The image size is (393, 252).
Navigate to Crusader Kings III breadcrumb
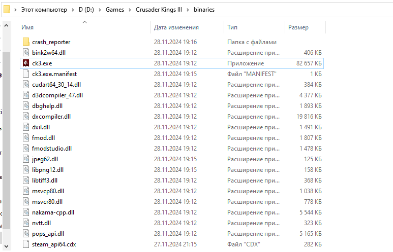tap(159, 10)
